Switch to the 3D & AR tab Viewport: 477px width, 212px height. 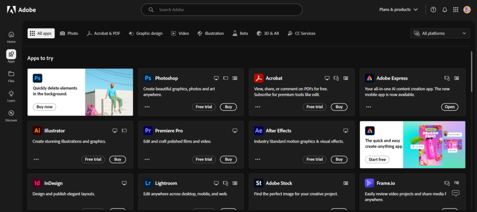[268, 34]
